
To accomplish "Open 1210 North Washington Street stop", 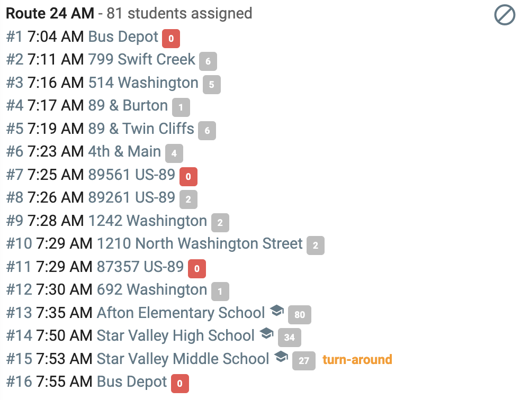I will click(x=200, y=243).
